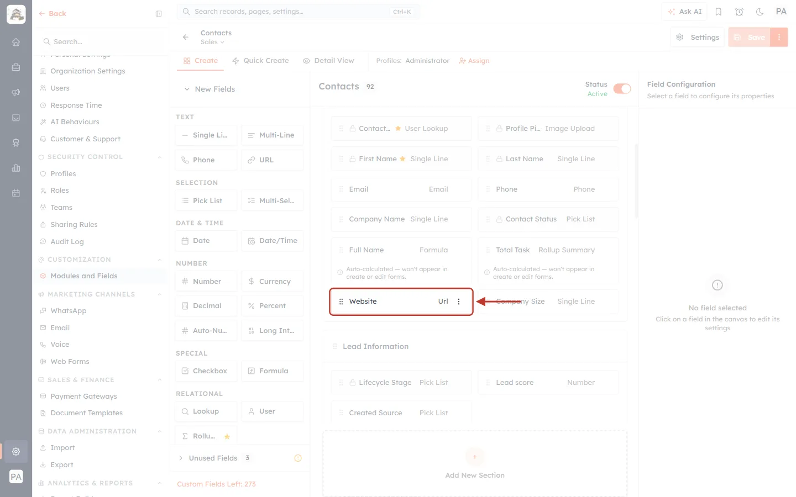Image resolution: width=796 pixels, height=497 pixels.
Task: Open the Home icon in left rail
Action: [16, 42]
